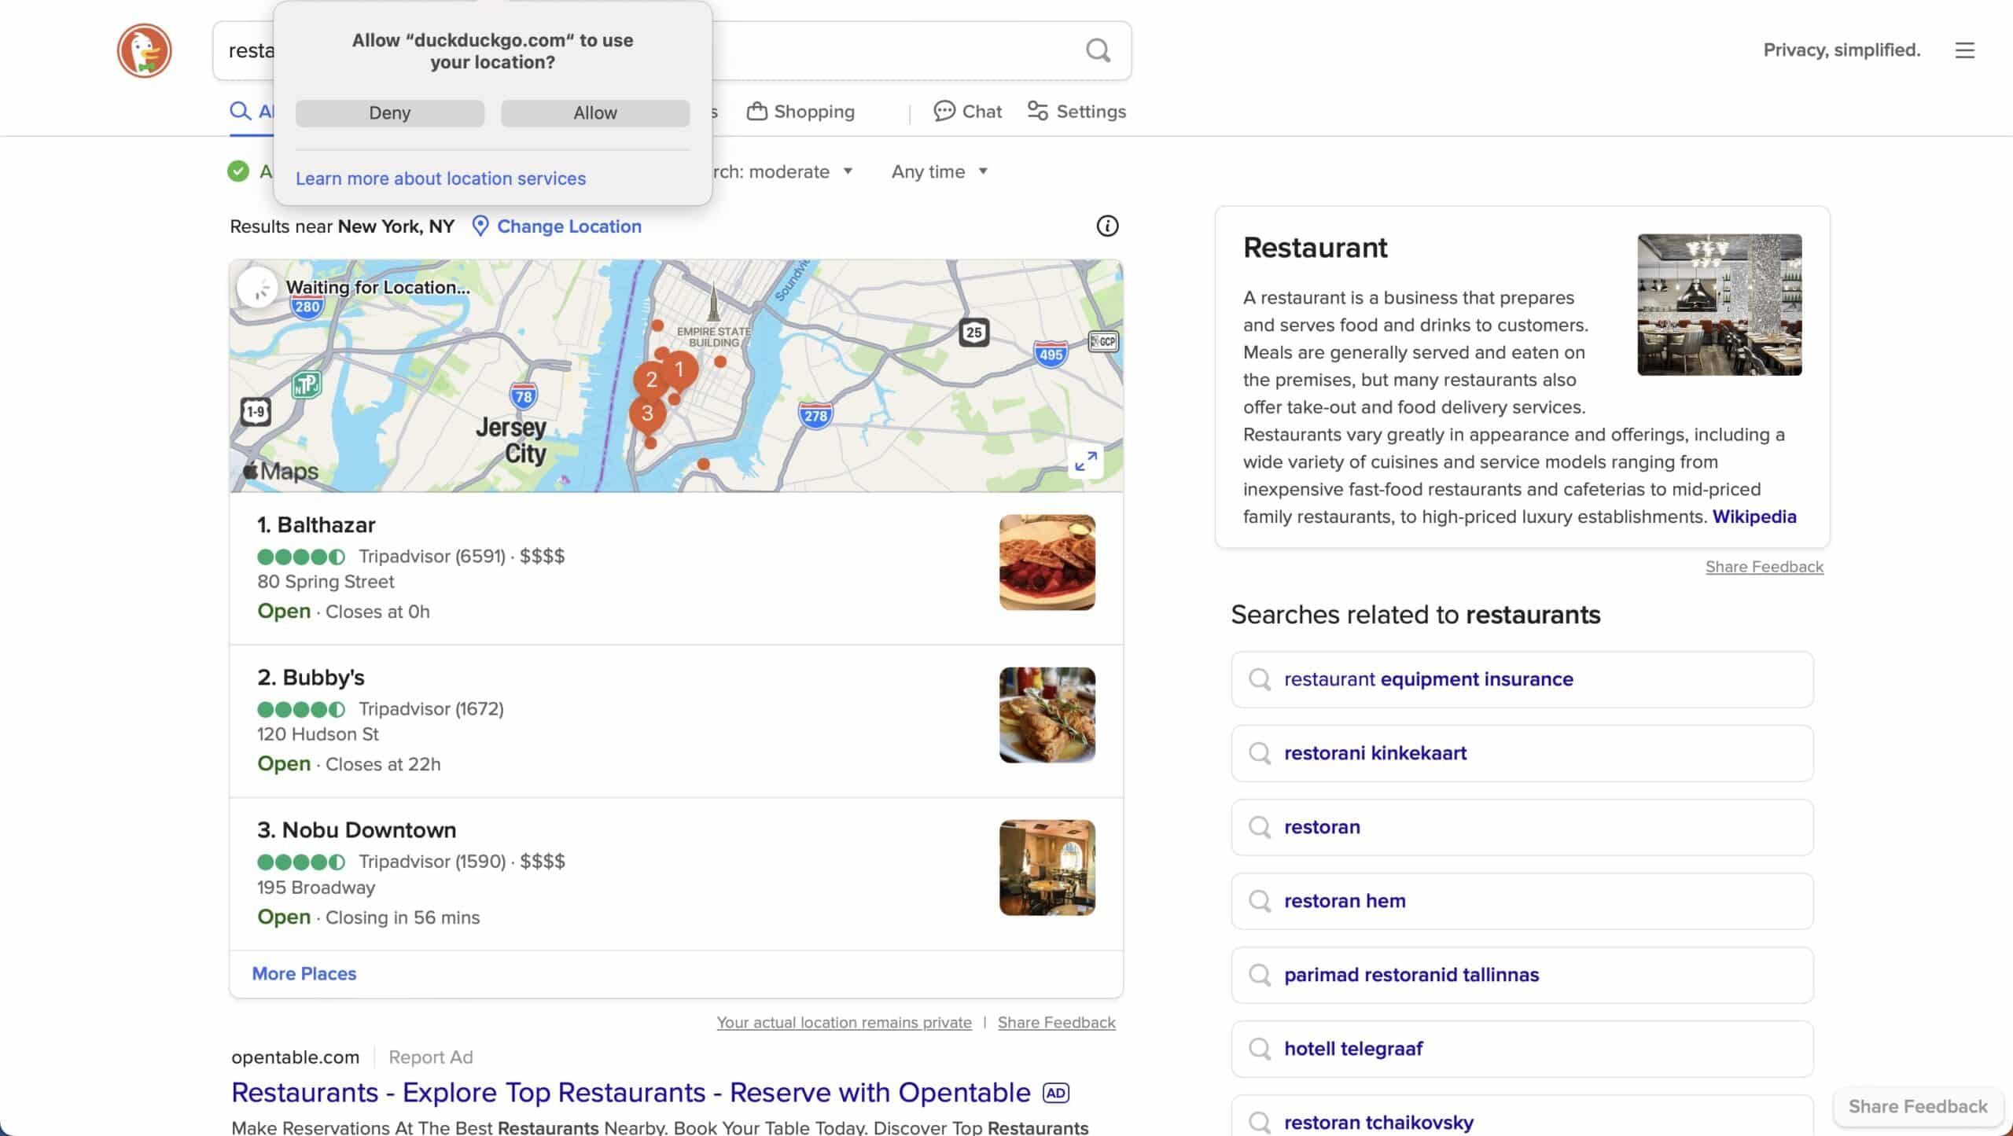Click Jersey City label on map
The height and width of the screenshot is (1136, 2013).
pyautogui.click(x=512, y=440)
